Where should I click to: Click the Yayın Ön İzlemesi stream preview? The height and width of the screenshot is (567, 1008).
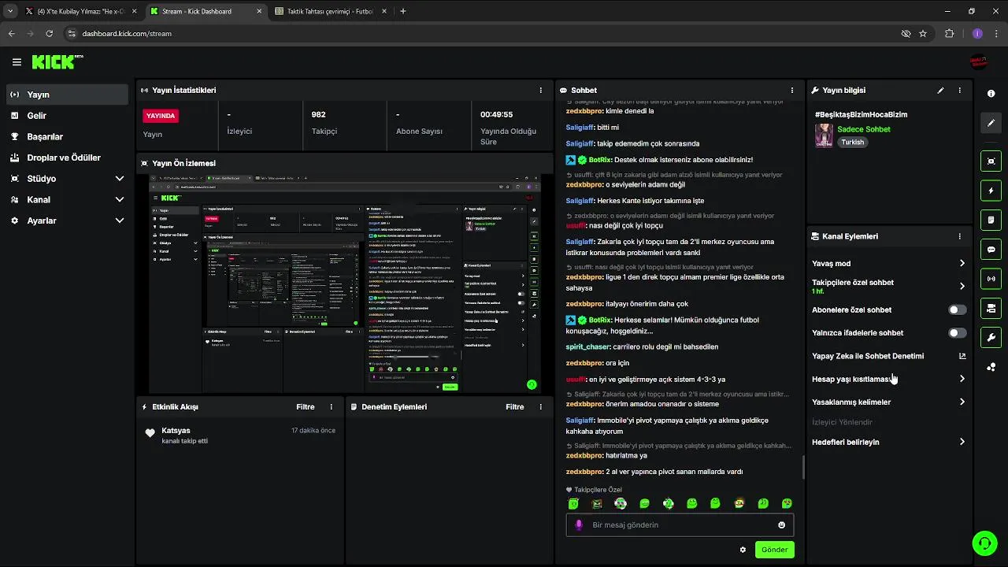click(x=345, y=283)
